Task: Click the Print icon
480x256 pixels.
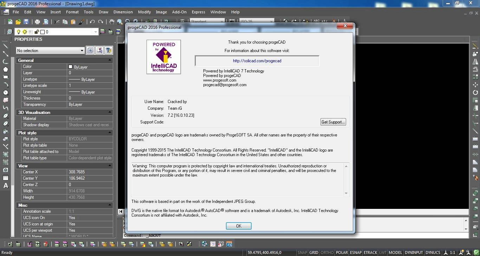Action: pos(38,22)
